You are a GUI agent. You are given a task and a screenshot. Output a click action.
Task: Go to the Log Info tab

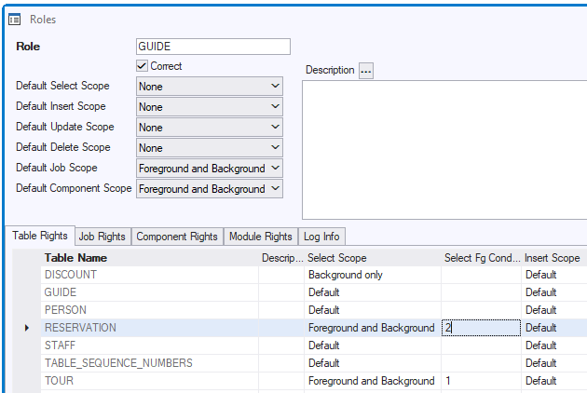321,237
